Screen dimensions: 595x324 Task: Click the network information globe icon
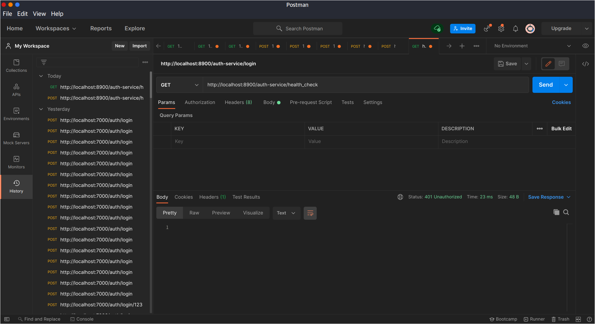[400, 197]
